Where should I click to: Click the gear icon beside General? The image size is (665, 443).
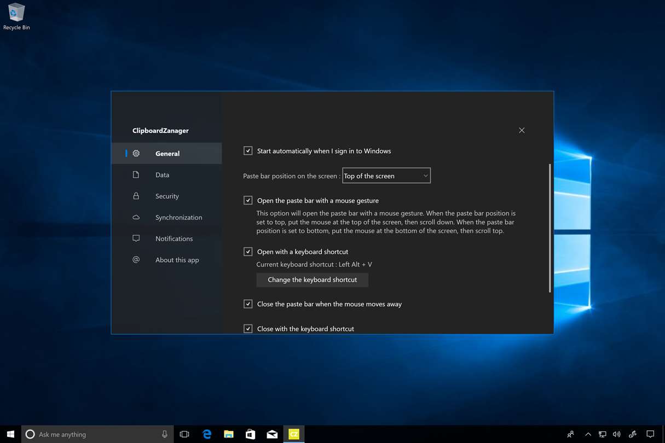[136, 154]
